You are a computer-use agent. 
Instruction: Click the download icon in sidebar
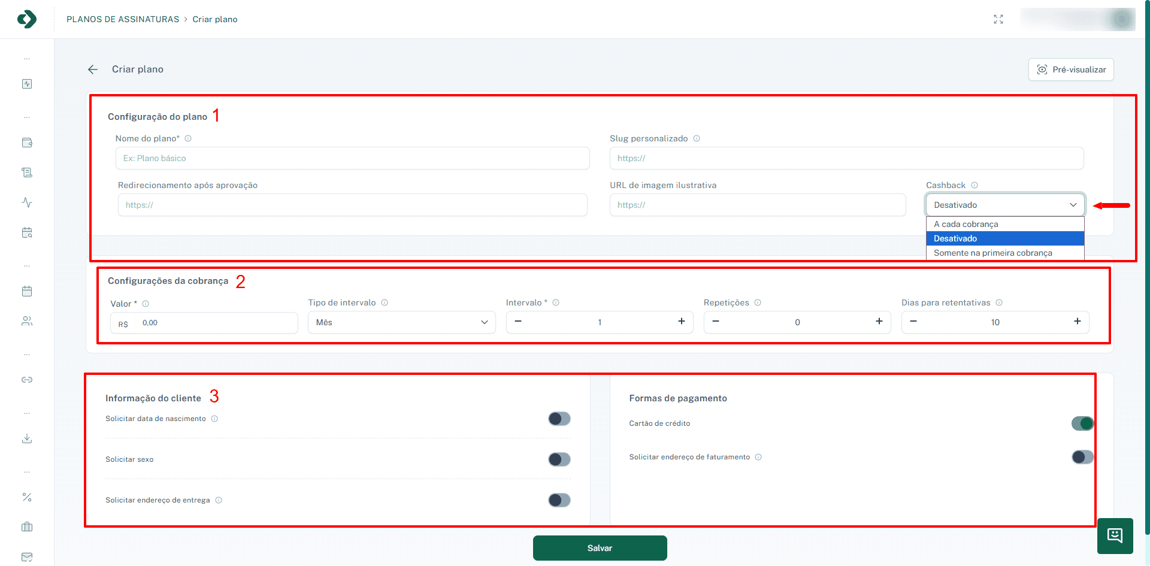pos(27,438)
